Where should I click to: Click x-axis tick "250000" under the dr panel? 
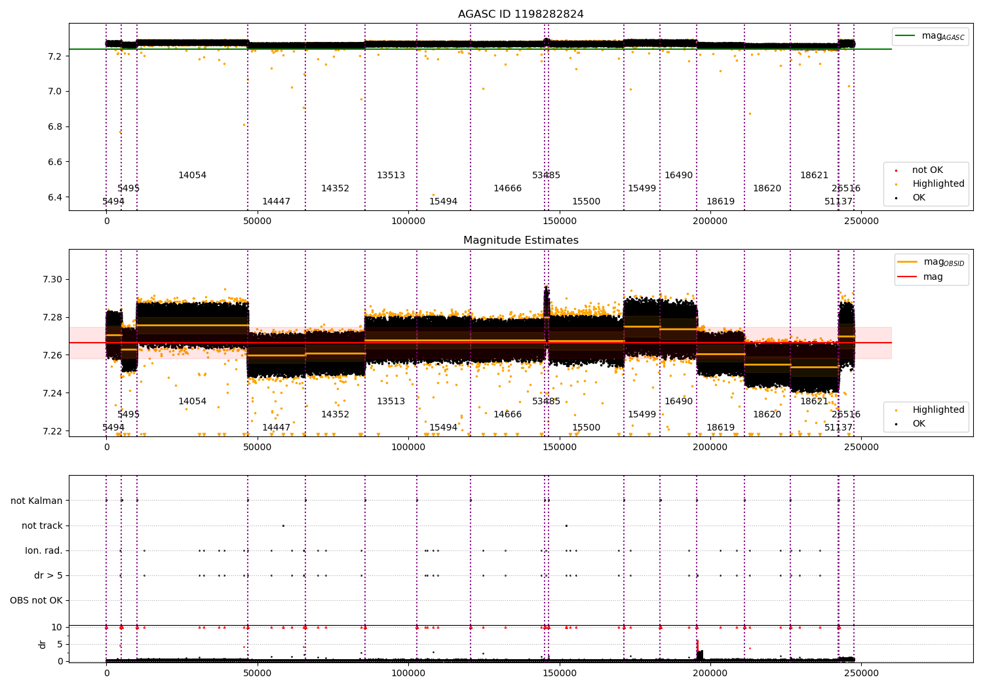(861, 674)
